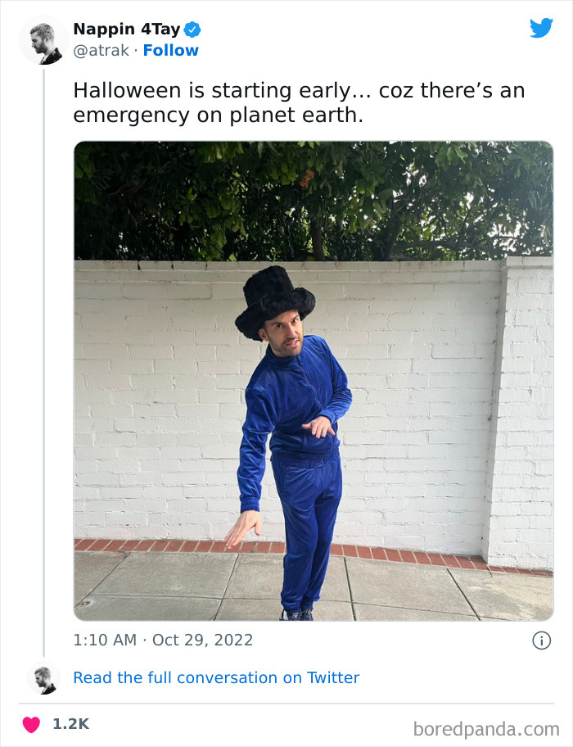Click the verified blue checkmark badge

192,28
